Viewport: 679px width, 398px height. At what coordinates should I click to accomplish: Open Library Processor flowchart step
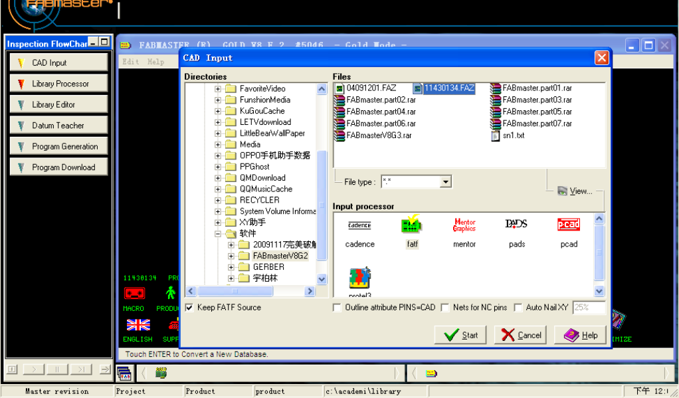tap(59, 84)
